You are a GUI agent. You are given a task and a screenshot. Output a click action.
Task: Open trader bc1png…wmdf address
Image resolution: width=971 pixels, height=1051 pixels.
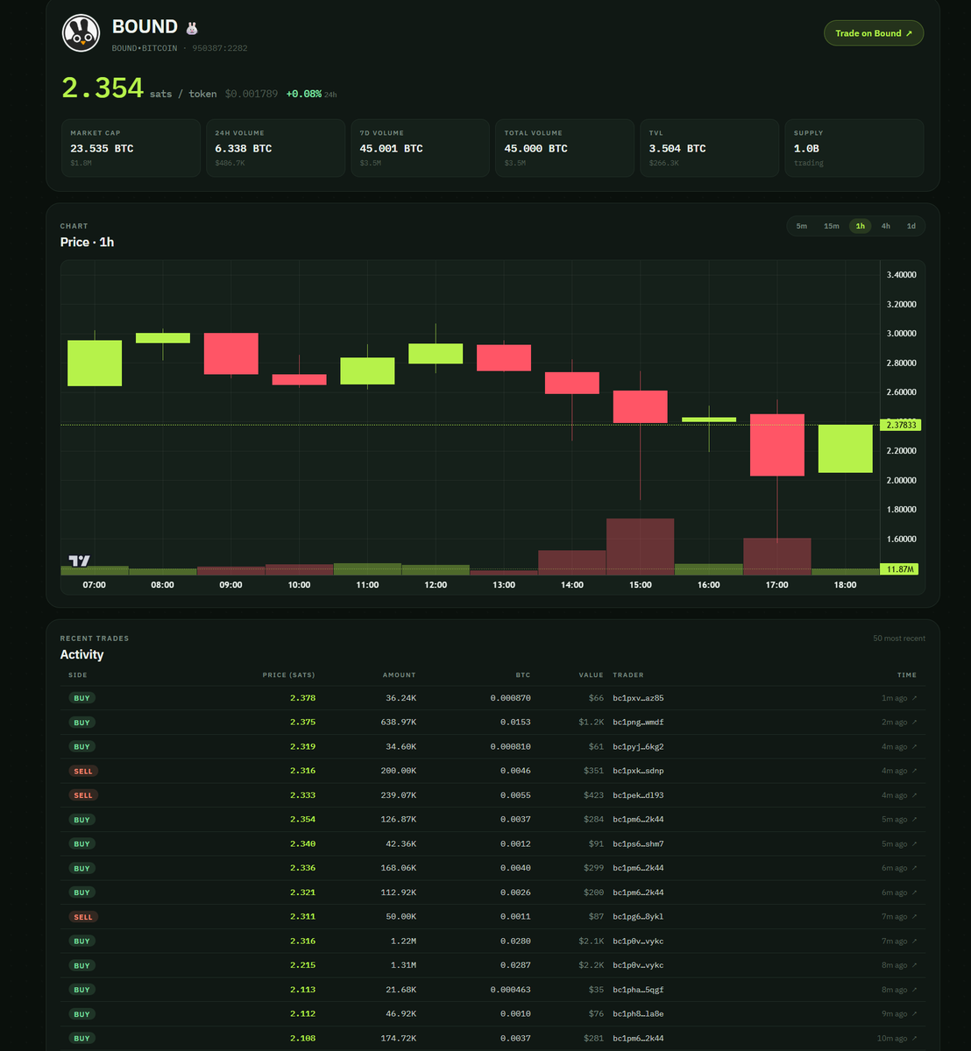pyautogui.click(x=638, y=723)
